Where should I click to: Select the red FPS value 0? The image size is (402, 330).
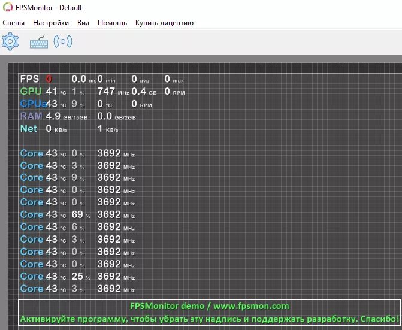coord(49,79)
